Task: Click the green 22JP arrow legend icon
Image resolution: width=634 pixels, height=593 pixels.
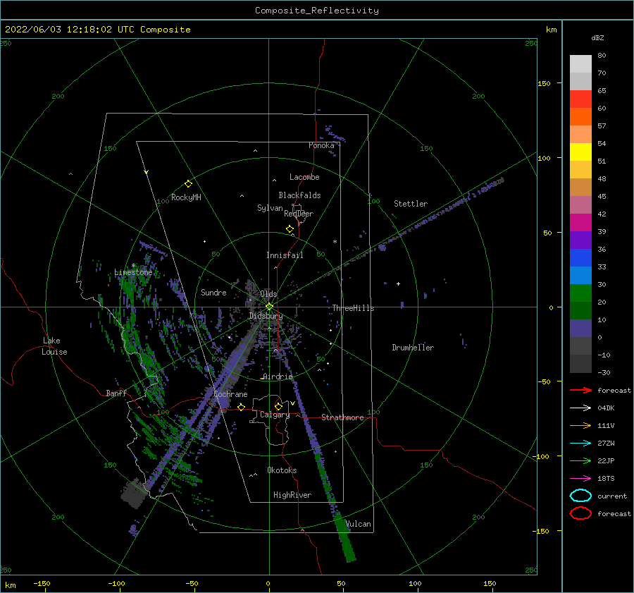Action: [x=580, y=460]
